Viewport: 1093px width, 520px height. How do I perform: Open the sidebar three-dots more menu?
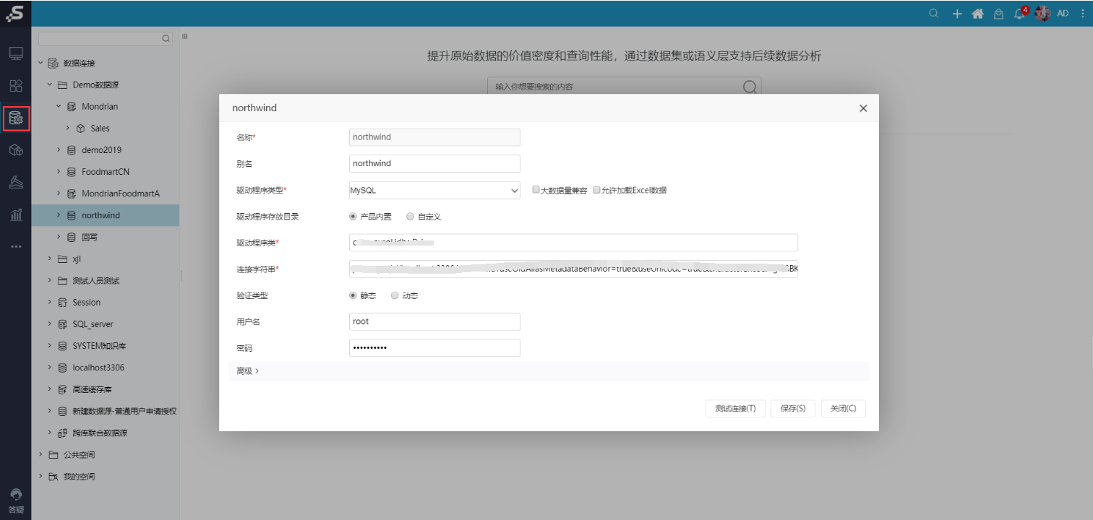[x=16, y=247]
